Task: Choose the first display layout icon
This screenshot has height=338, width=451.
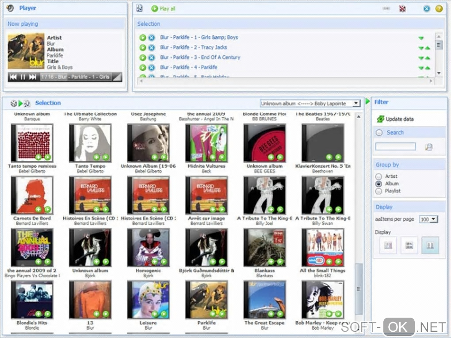Action: click(x=388, y=245)
